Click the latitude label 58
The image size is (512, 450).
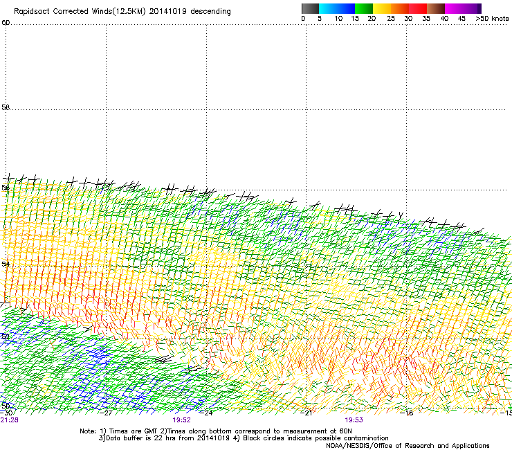(6, 107)
